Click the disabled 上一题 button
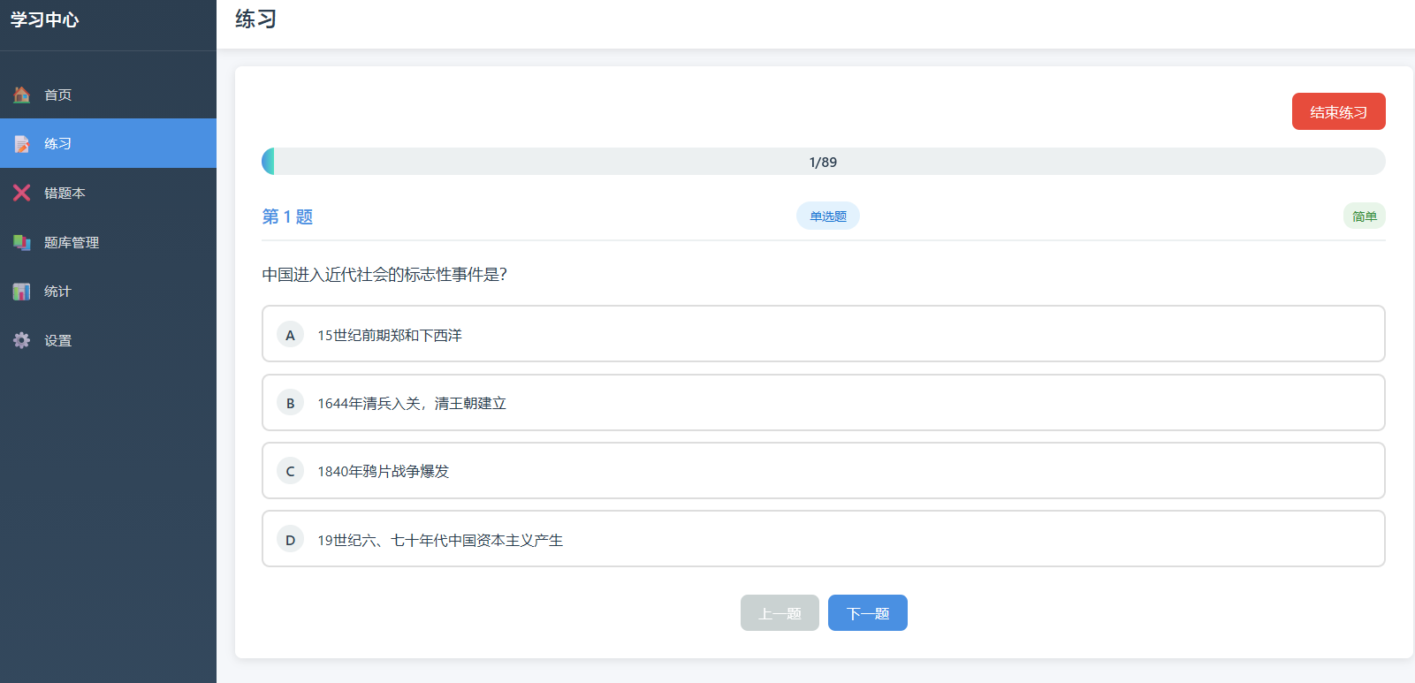The height and width of the screenshot is (683, 1415). (x=780, y=613)
